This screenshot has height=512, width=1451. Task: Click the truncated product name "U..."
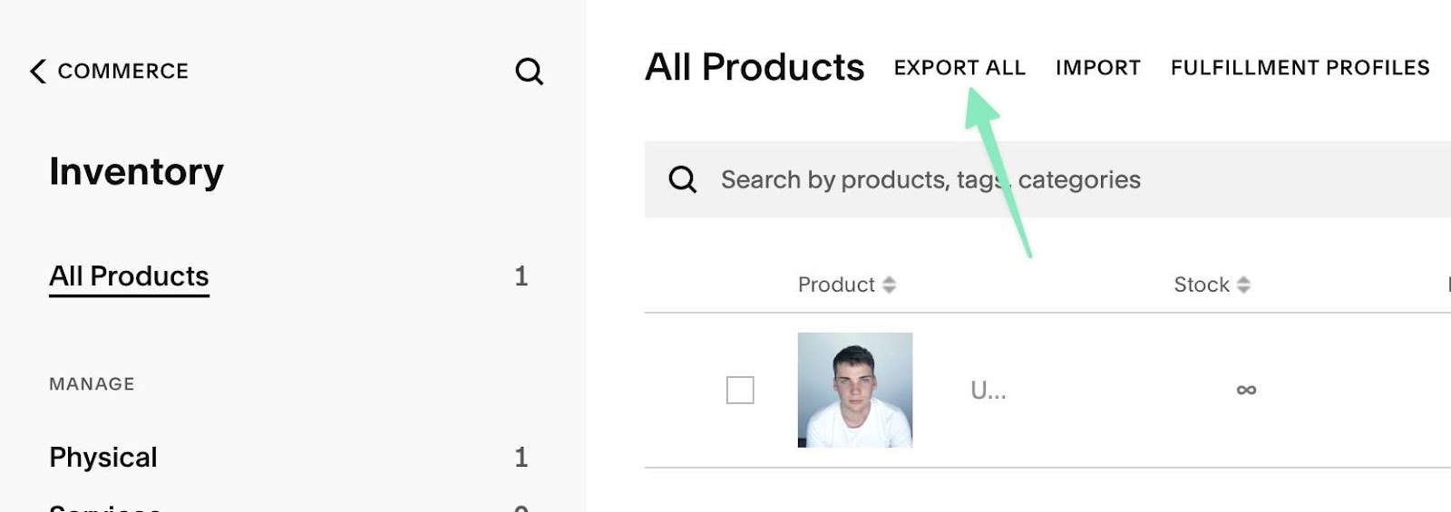click(988, 391)
